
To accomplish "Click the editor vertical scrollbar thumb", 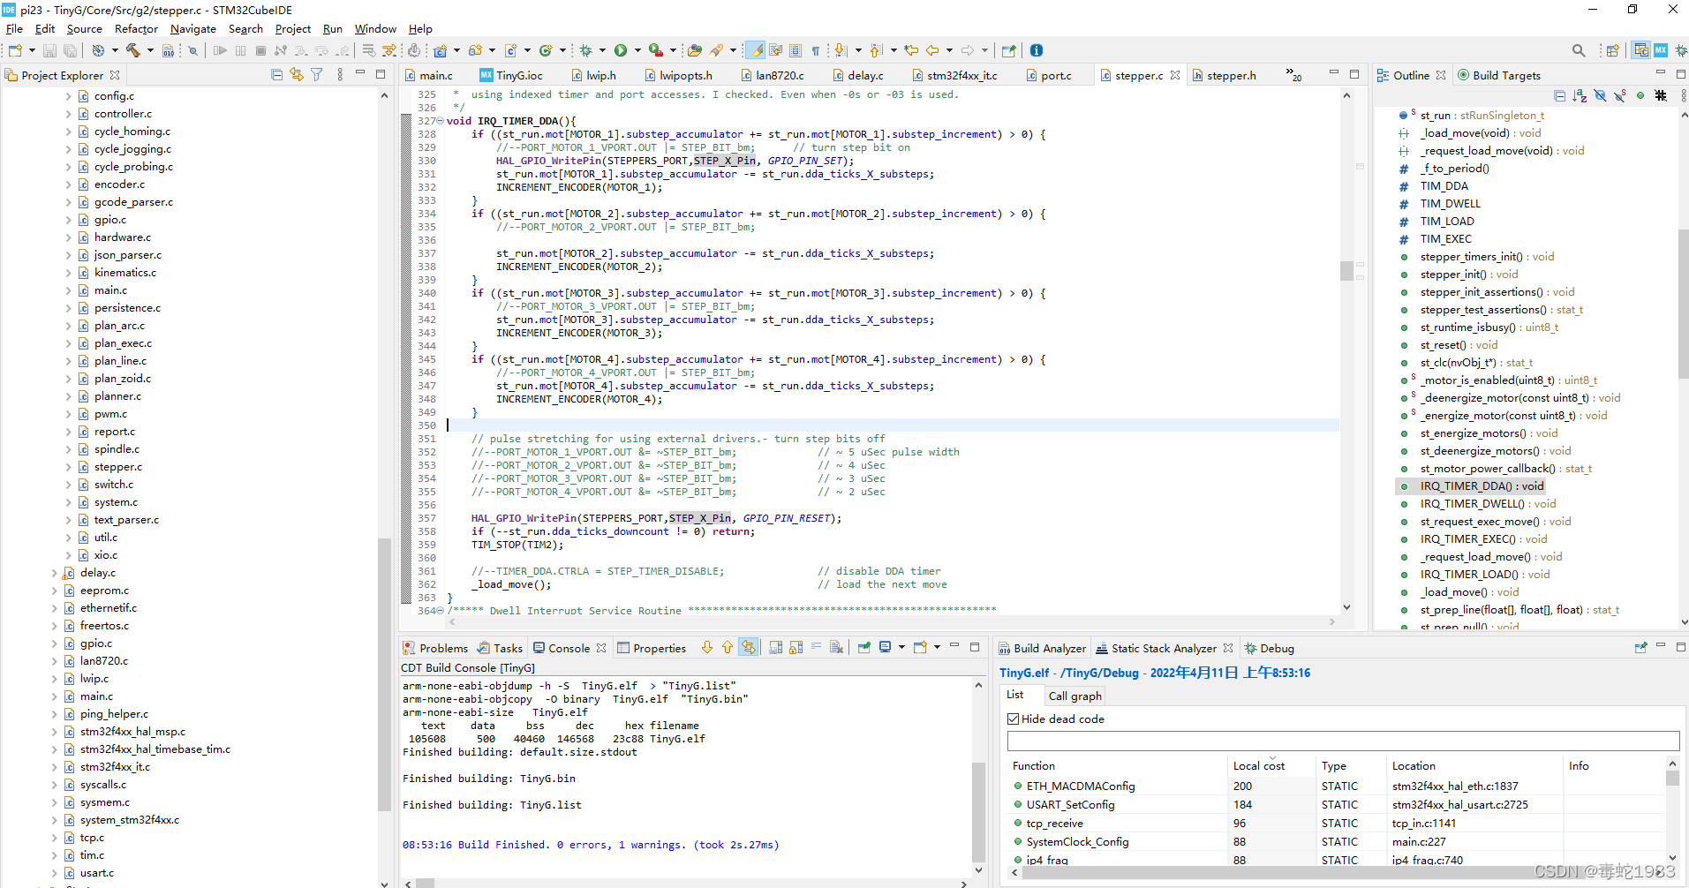I will pos(1346,271).
